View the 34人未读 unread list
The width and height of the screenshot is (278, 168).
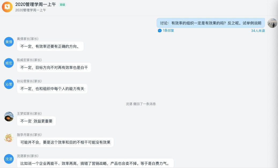click(x=258, y=31)
